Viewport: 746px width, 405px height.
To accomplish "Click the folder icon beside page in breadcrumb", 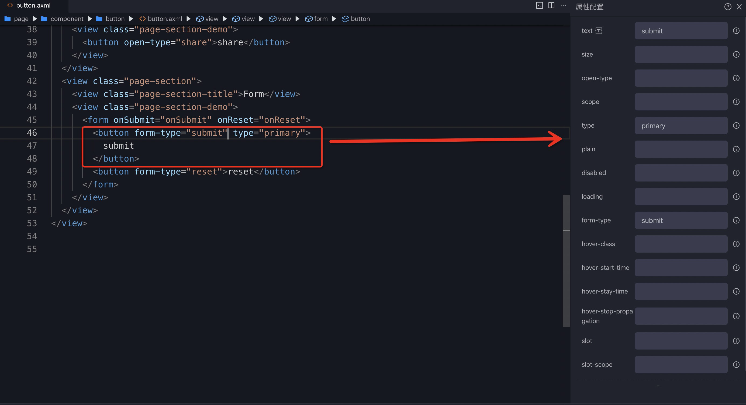I will [x=7, y=19].
